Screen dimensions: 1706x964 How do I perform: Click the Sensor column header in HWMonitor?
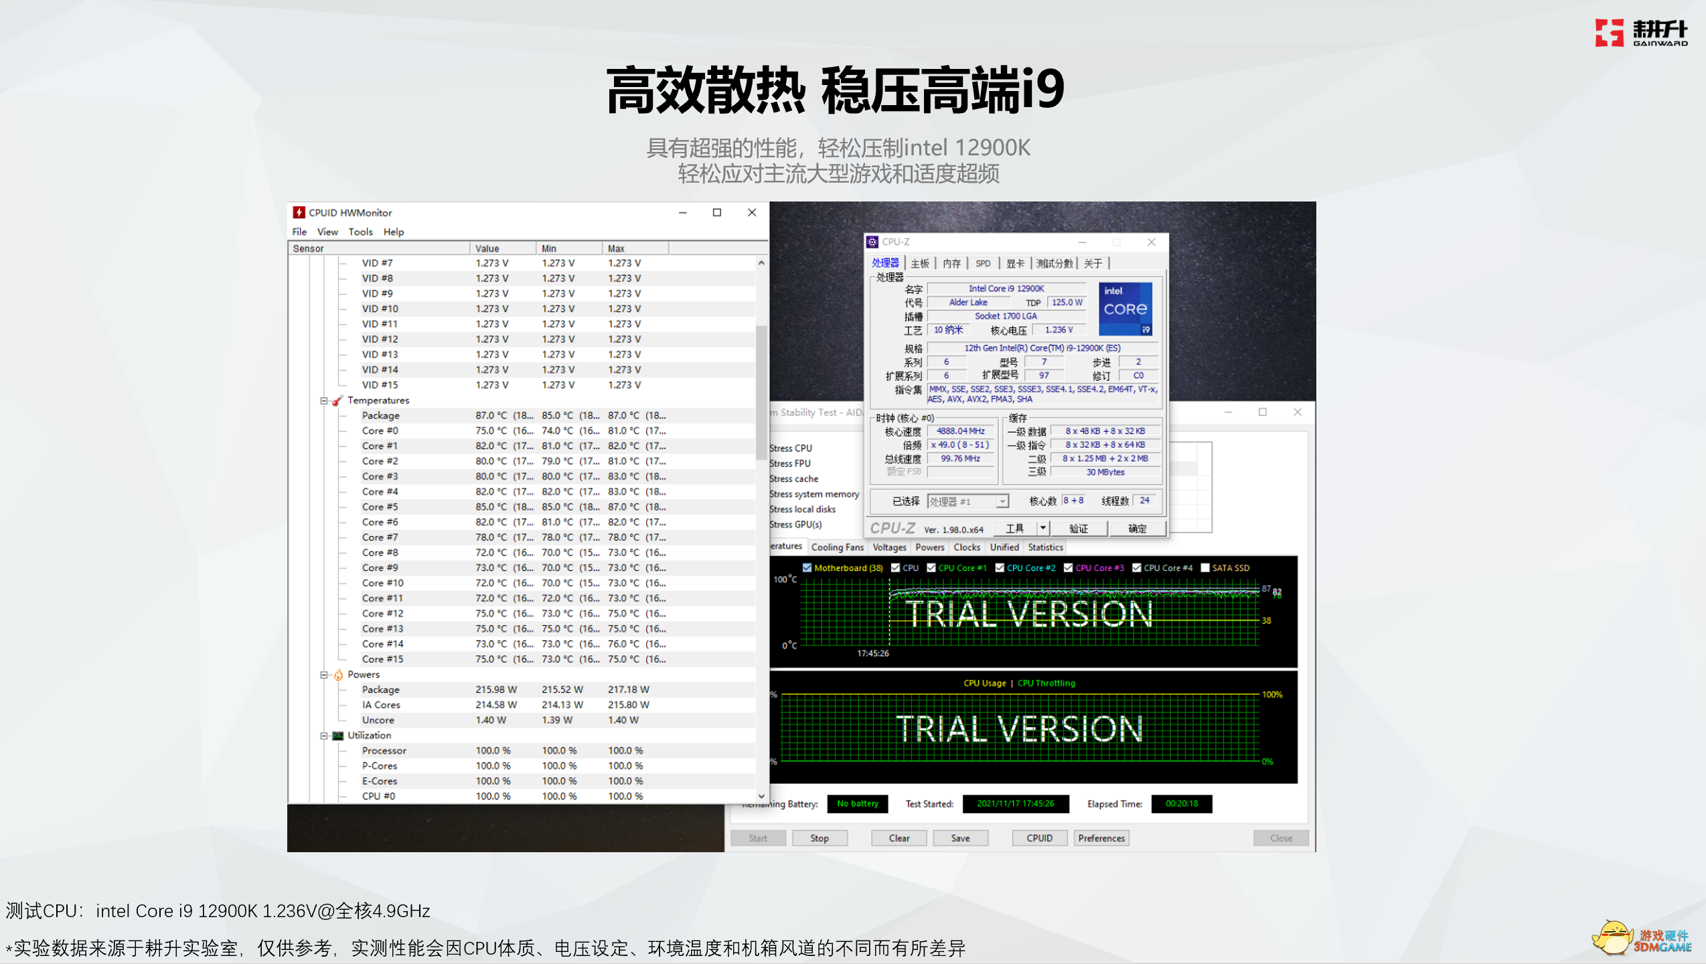pyautogui.click(x=380, y=248)
